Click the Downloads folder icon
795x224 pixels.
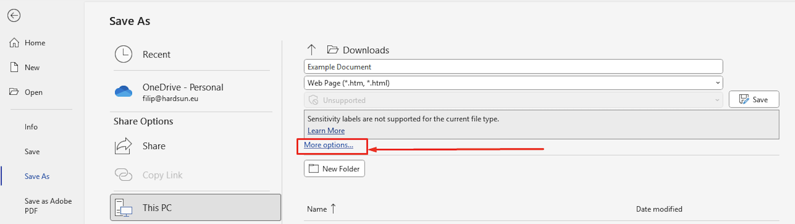pyautogui.click(x=333, y=50)
